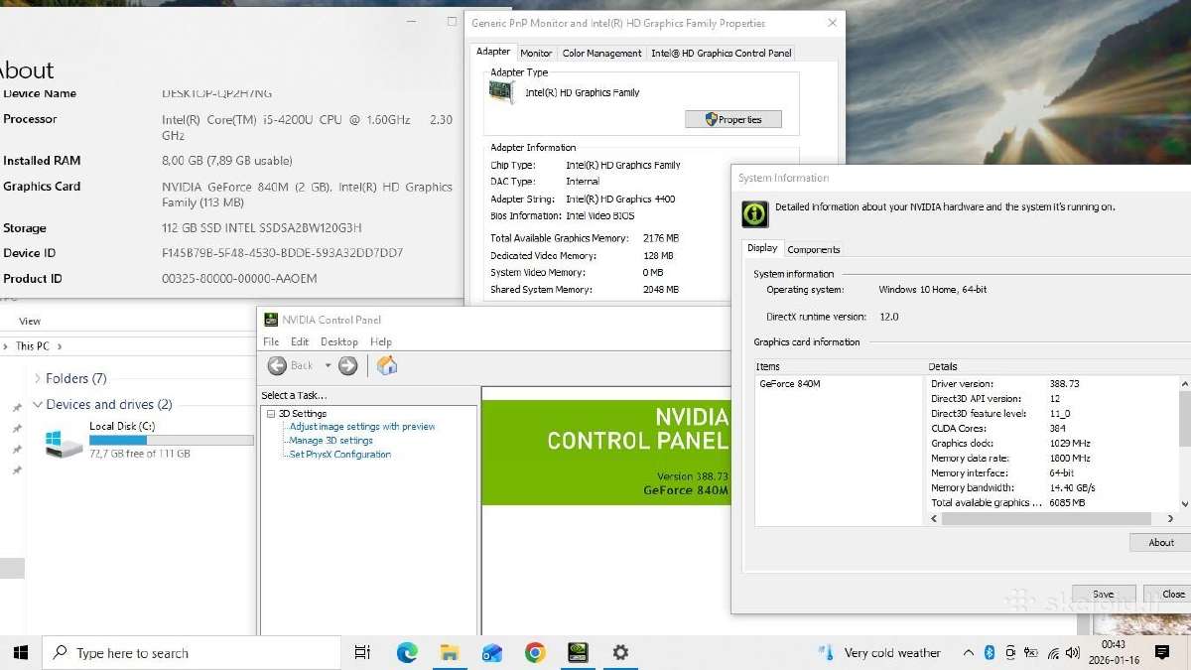The width and height of the screenshot is (1191, 670).
Task: Click green info icon in System Information
Action: tap(755, 213)
